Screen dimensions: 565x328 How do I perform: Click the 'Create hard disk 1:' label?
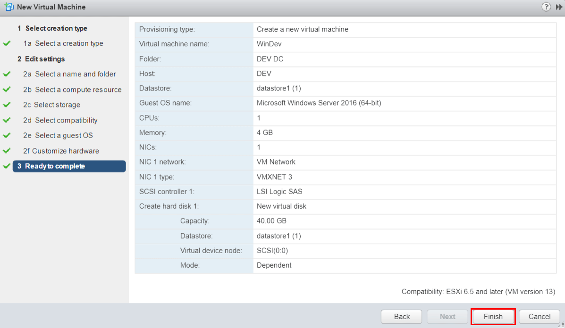169,206
